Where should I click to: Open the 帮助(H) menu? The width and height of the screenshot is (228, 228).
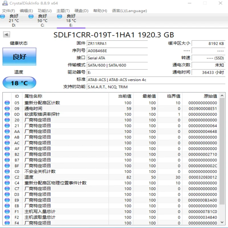[x=100, y=11]
